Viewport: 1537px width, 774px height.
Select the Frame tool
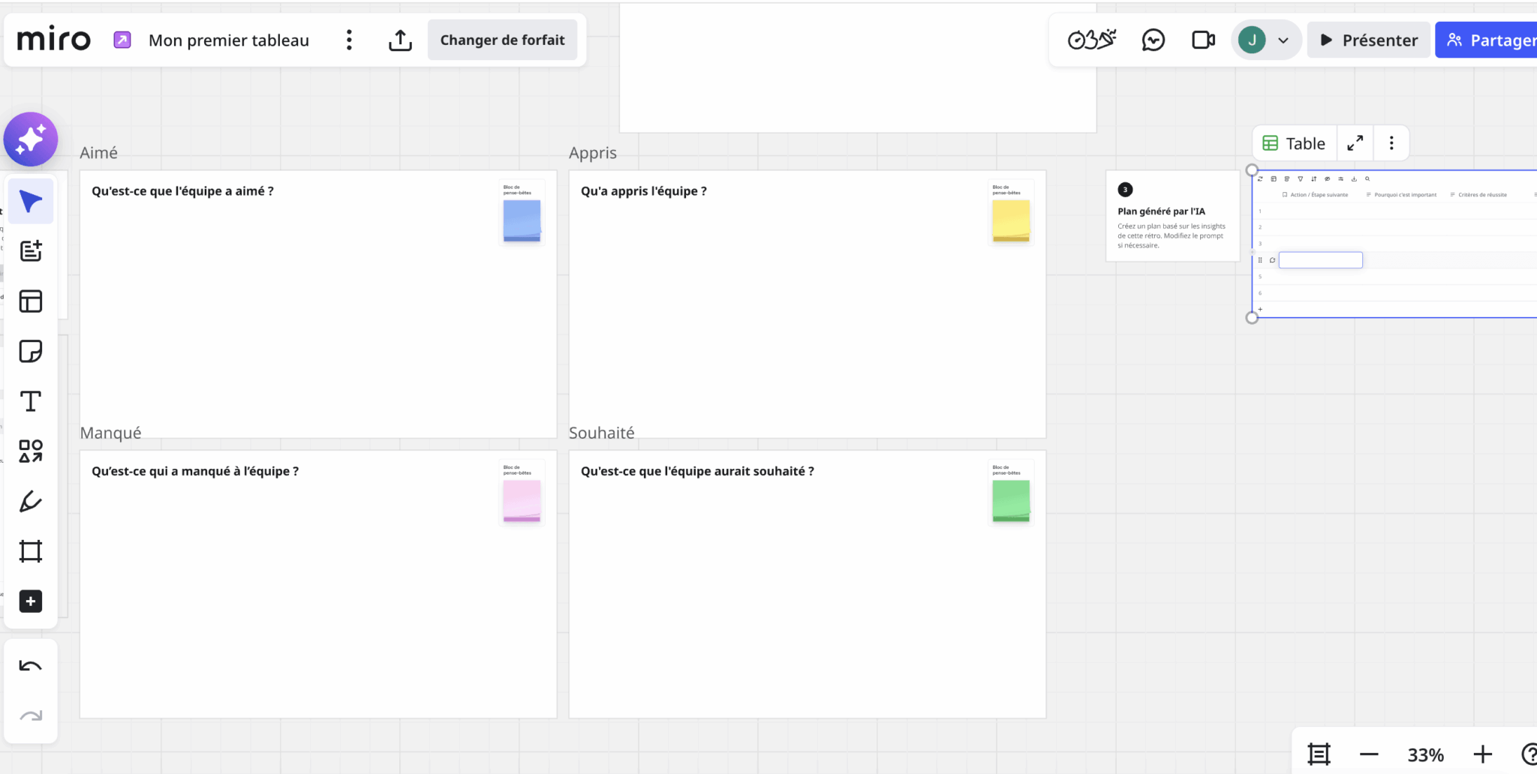(x=31, y=551)
